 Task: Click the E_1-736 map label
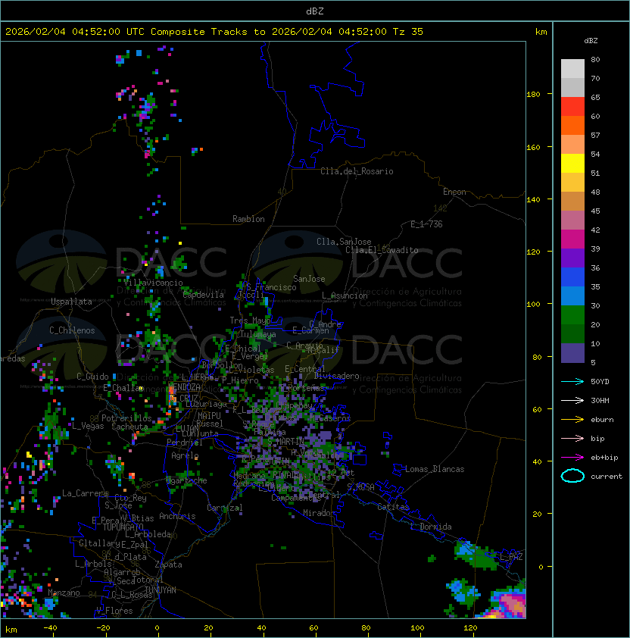(426, 224)
